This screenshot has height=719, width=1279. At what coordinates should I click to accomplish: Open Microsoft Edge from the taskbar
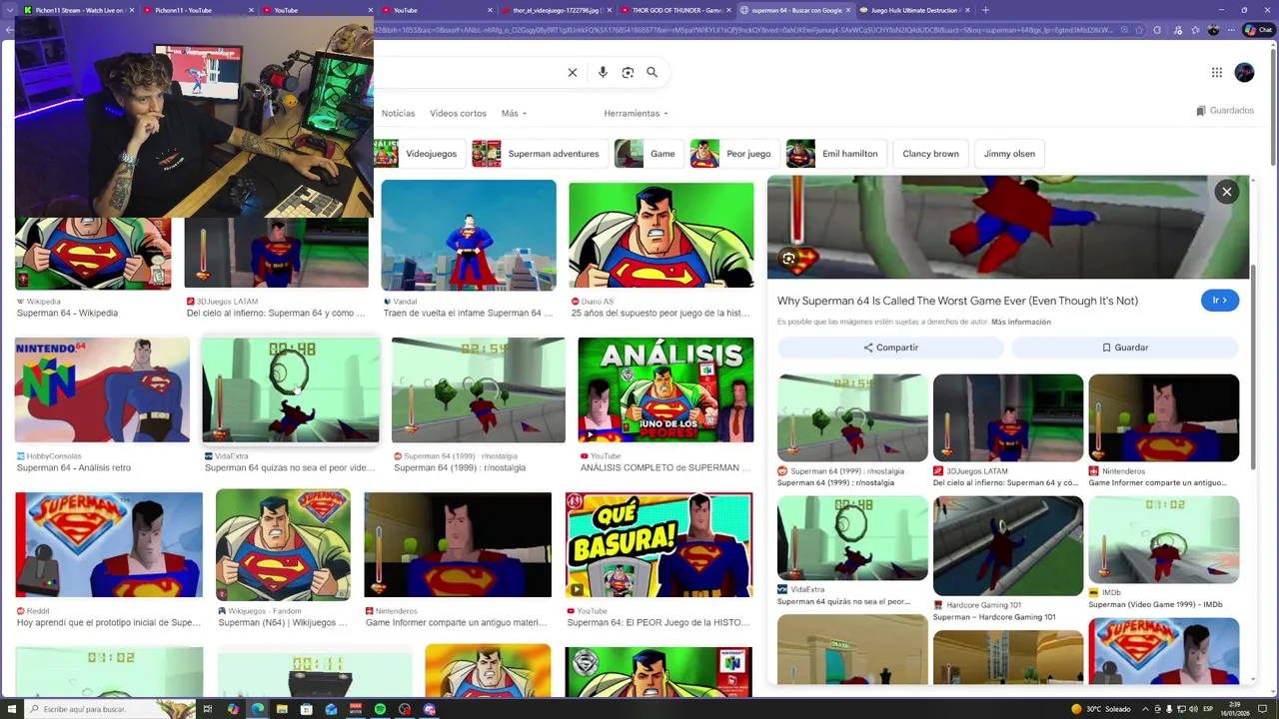(x=257, y=709)
